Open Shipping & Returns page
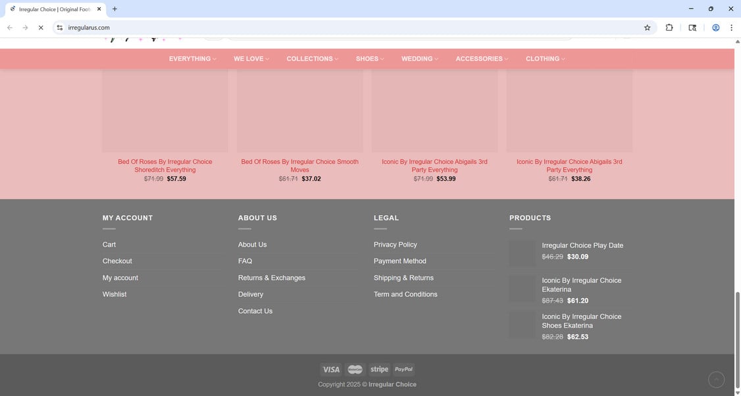This screenshot has width=741, height=396. pos(403,278)
